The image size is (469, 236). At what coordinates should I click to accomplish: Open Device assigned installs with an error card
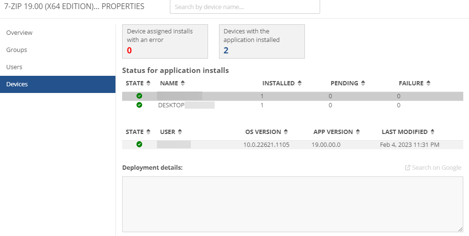[165, 41]
